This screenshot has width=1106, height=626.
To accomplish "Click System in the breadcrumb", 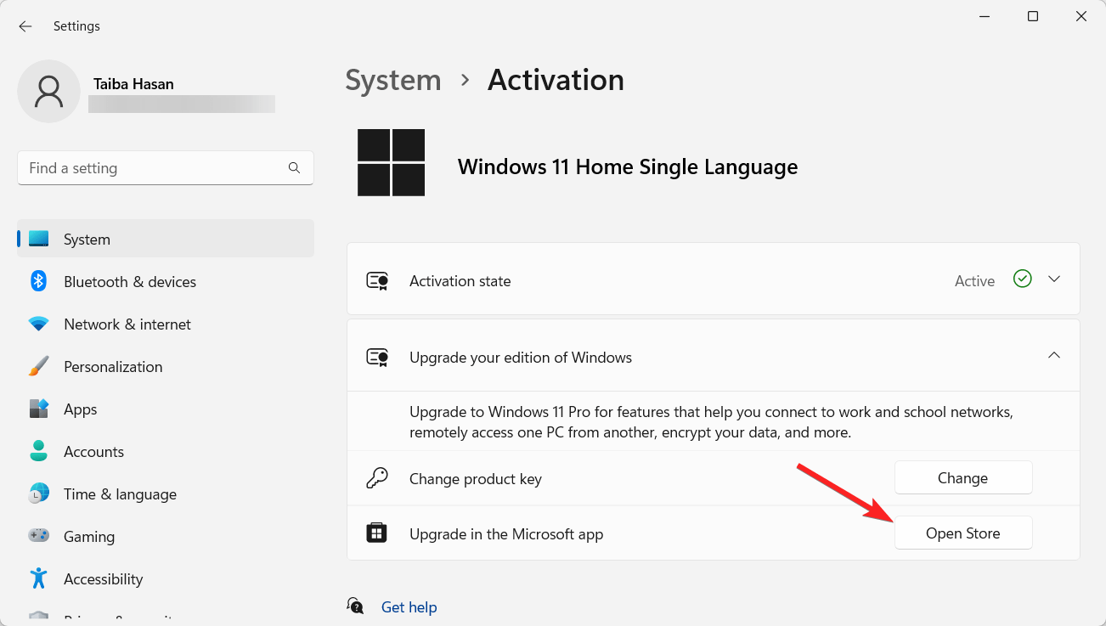I will [x=393, y=80].
